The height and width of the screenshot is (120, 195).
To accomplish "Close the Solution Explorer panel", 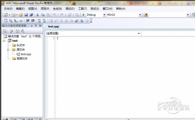I will click(x=40, y=26).
